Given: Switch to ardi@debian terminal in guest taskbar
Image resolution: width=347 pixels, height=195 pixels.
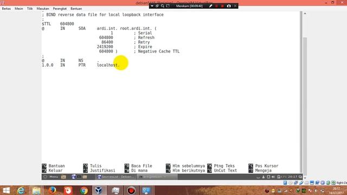Looking at the screenshot, I should [157, 177].
